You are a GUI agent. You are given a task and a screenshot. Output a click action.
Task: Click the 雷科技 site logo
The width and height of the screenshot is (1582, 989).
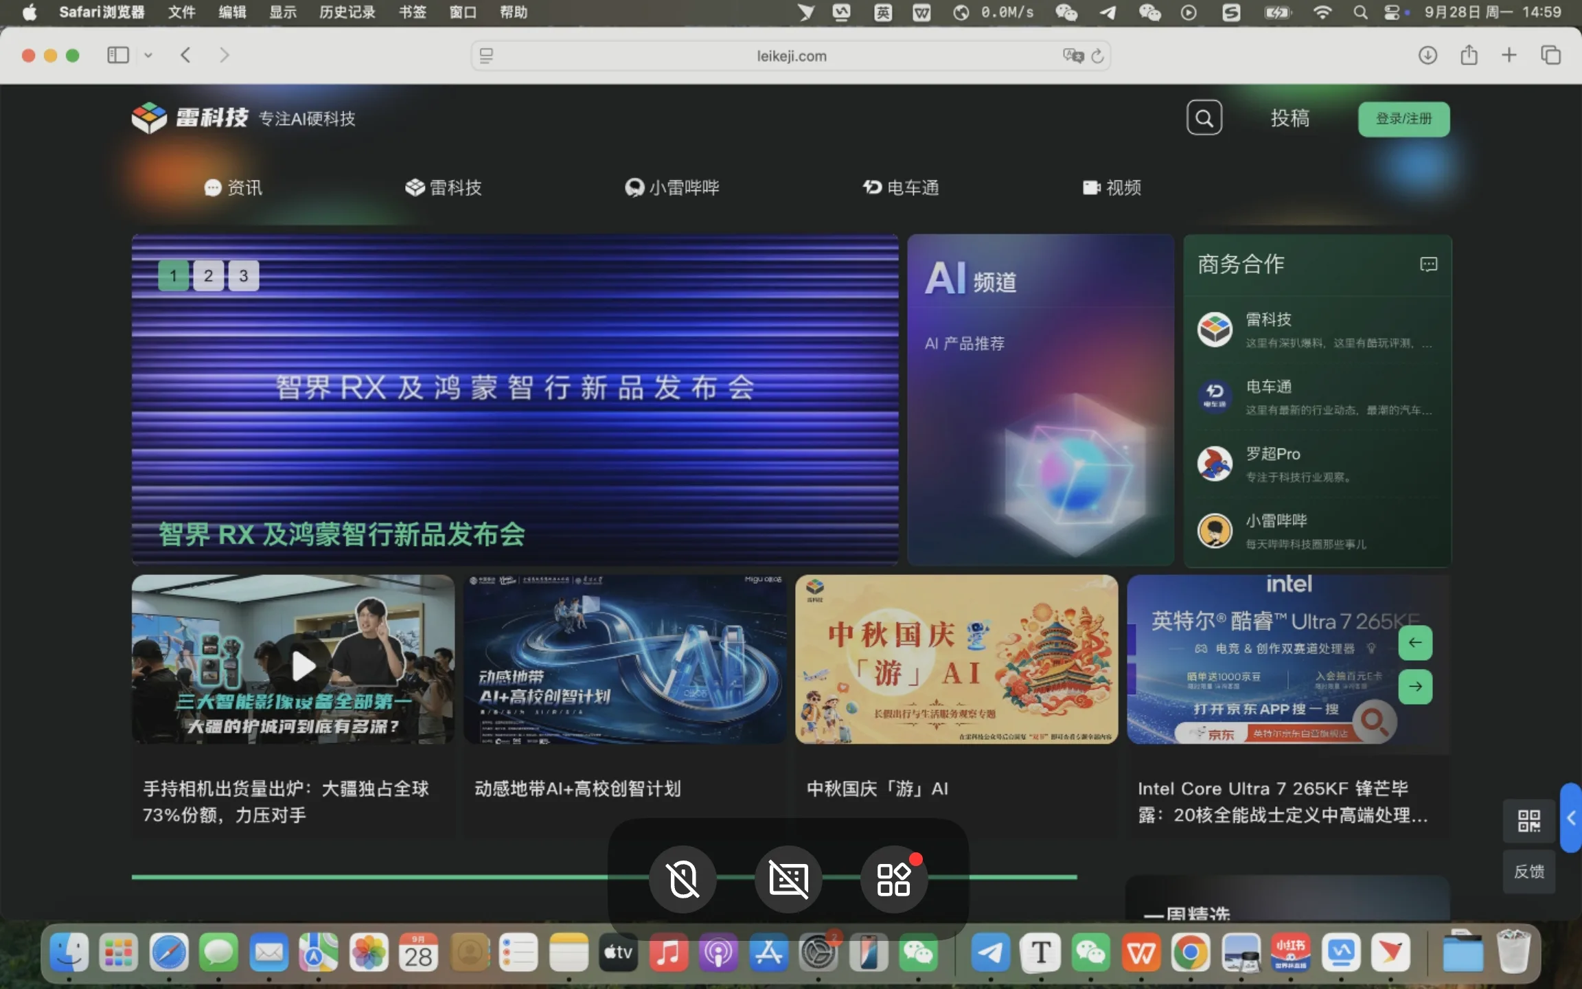[x=190, y=118]
